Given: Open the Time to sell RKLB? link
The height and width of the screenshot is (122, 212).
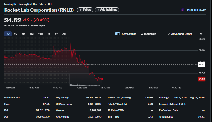Looking at the screenshot, I should (x=195, y=10).
